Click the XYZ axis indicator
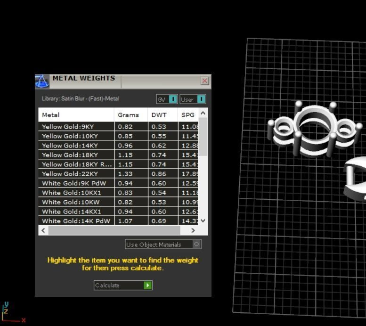This screenshot has height=326, width=366. click(13, 313)
